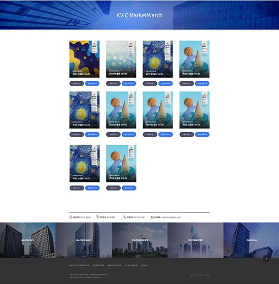
Task: Click dark PDF button under Vol.09
Action: pos(76,83)
